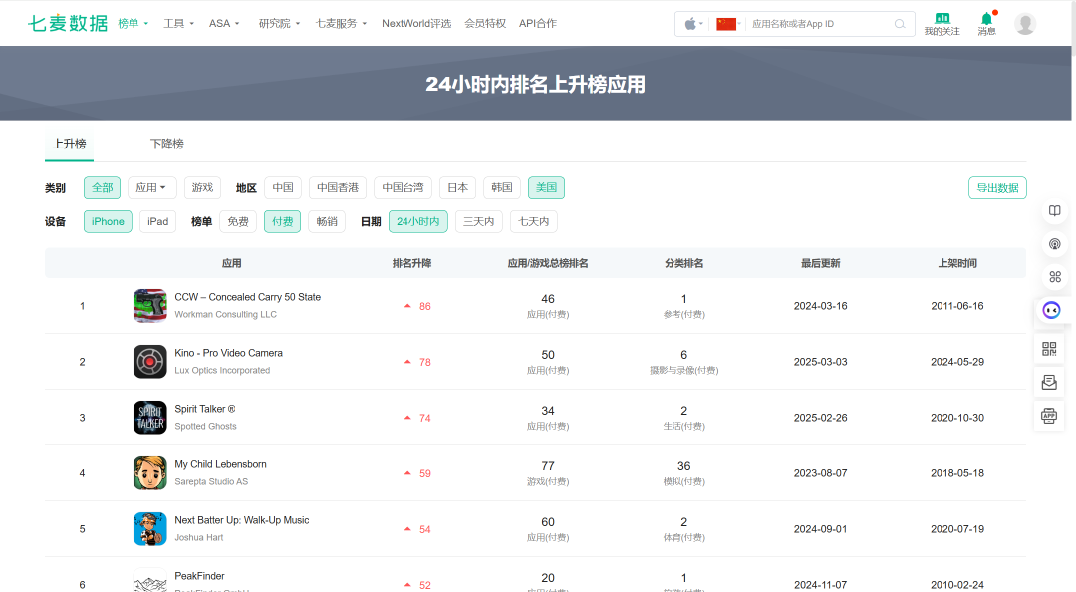1076x592 pixels.
Task: Switch to the 下降榜 tab
Action: (167, 144)
